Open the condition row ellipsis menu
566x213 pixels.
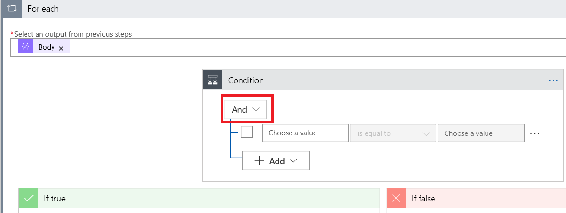click(535, 133)
